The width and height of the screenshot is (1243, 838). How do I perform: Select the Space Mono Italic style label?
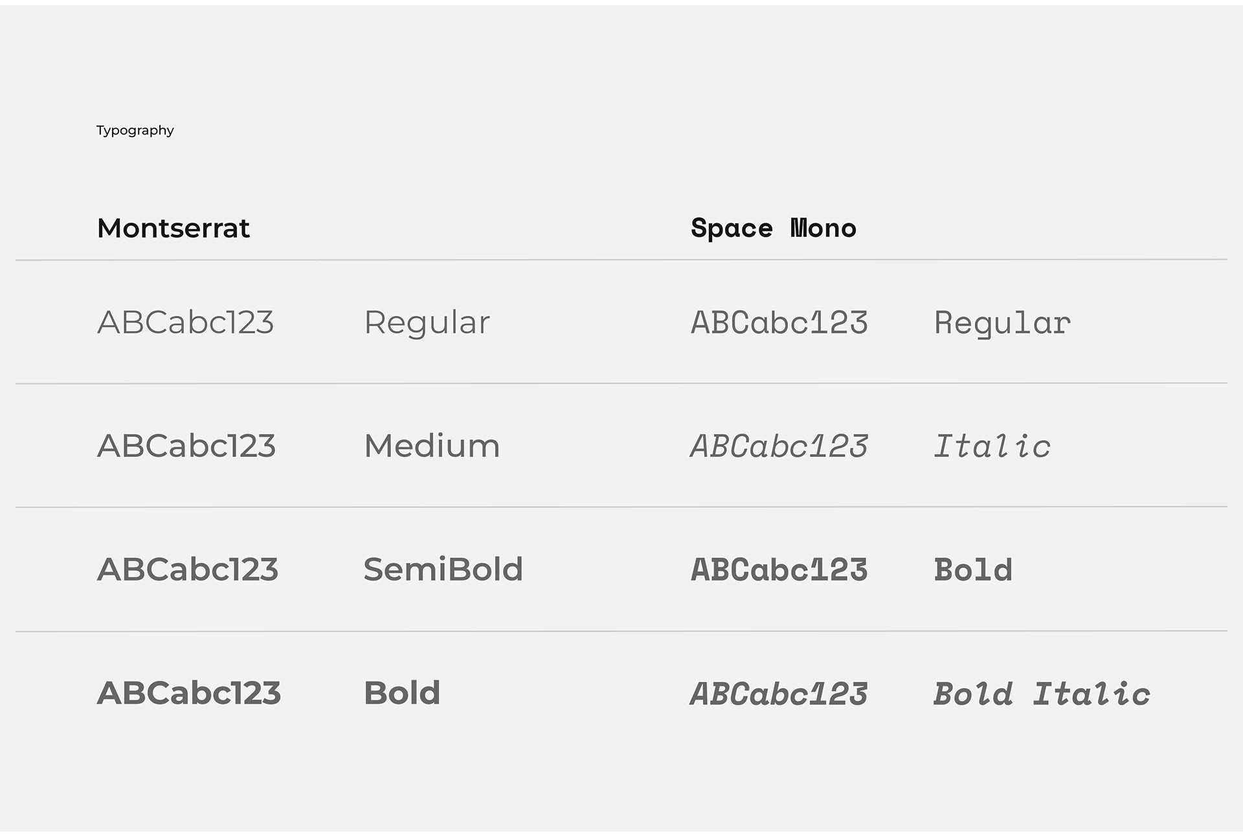click(992, 446)
